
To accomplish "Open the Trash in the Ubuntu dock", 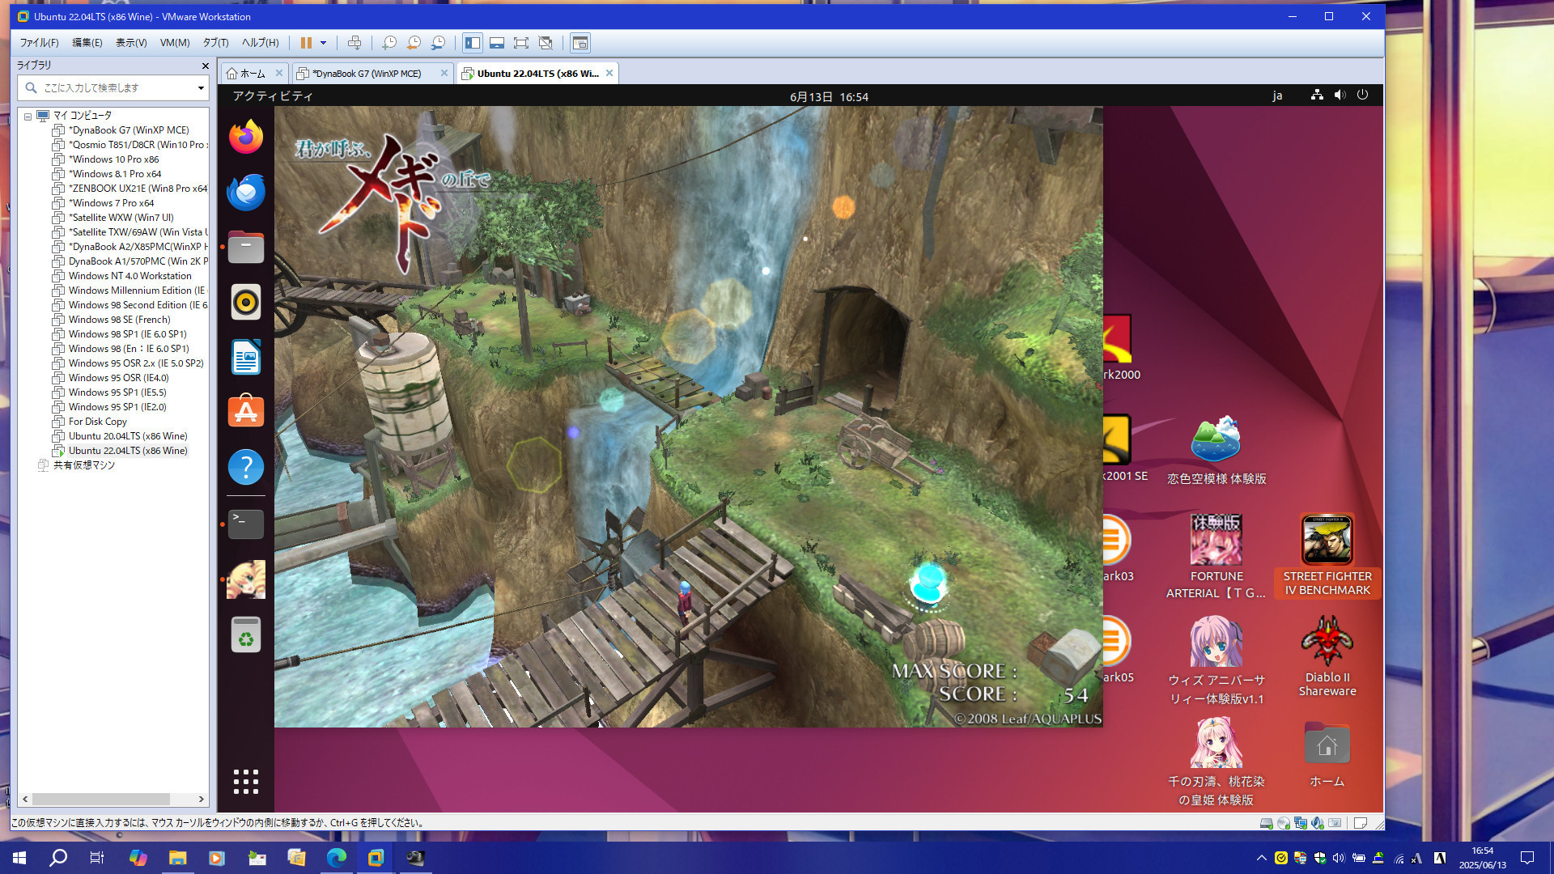I will point(246,635).
